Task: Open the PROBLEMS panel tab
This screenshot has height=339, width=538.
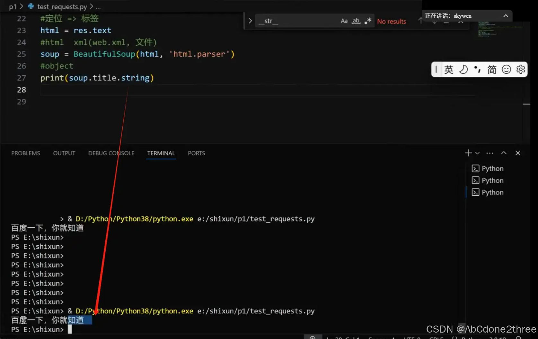Action: 25,153
